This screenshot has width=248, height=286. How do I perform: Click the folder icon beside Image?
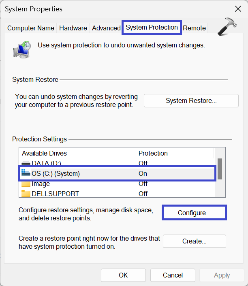click(26, 184)
